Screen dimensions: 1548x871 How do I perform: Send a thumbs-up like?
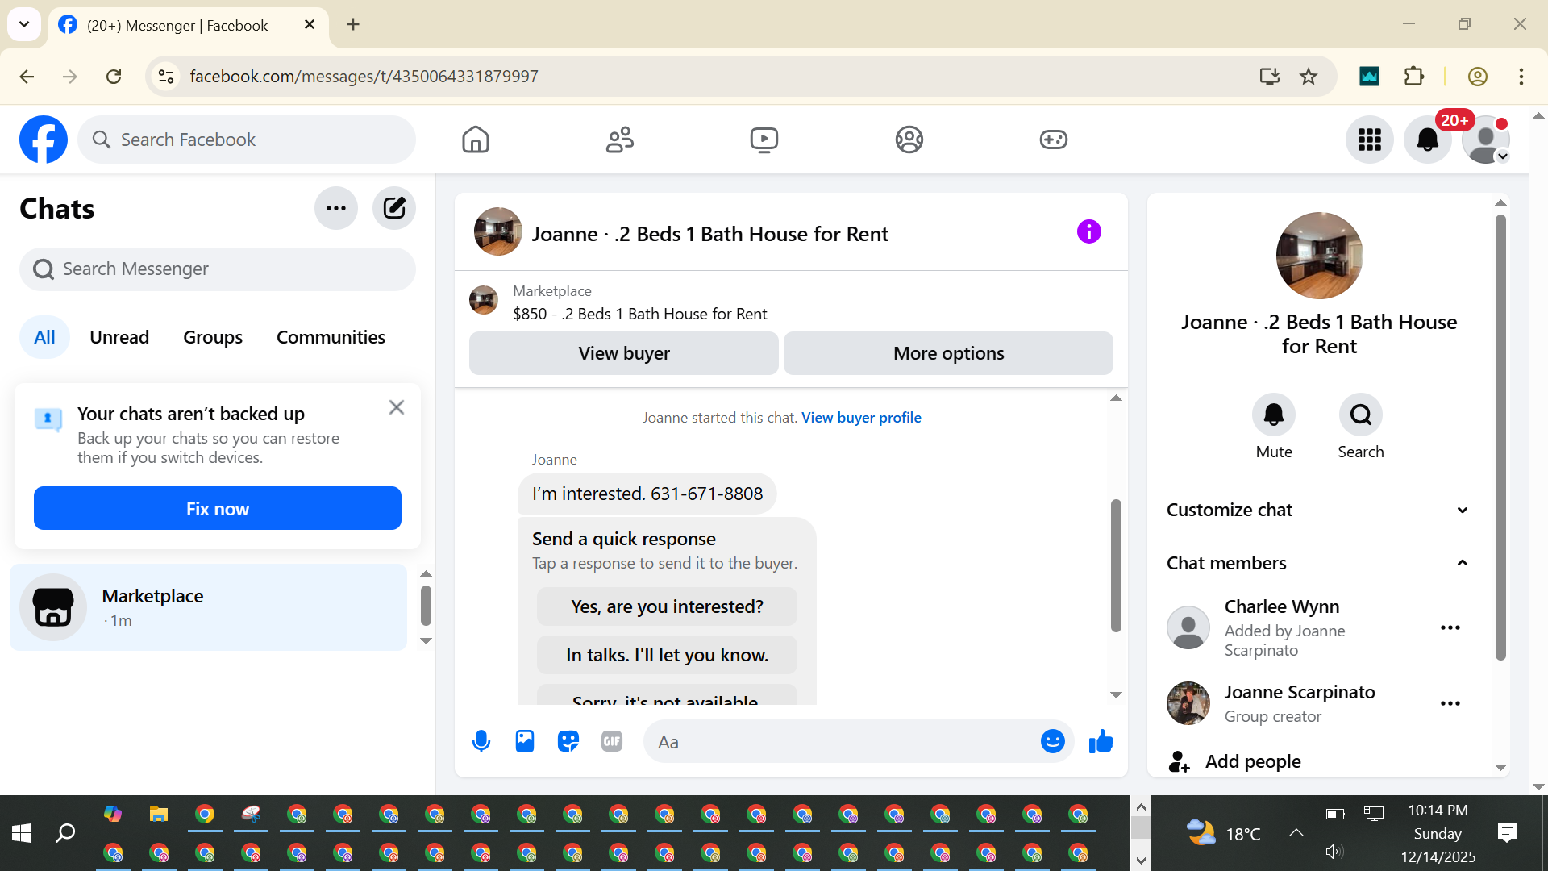coord(1101,741)
